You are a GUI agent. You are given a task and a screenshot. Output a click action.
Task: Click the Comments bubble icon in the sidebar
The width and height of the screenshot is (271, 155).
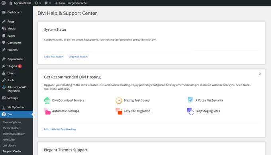coord(4,43)
